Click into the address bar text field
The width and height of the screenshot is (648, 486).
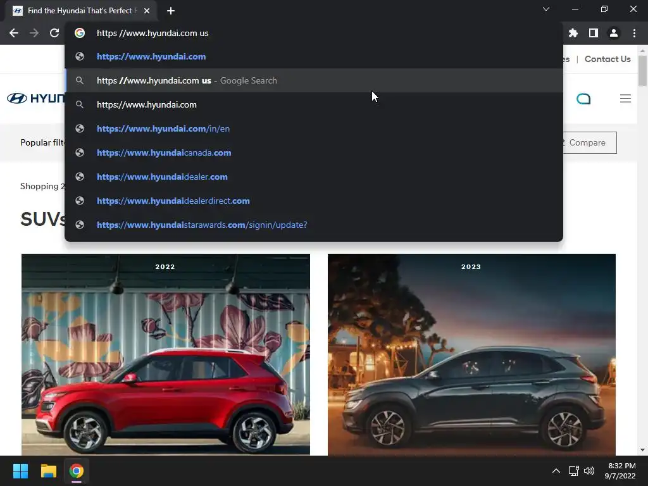[x=314, y=33]
